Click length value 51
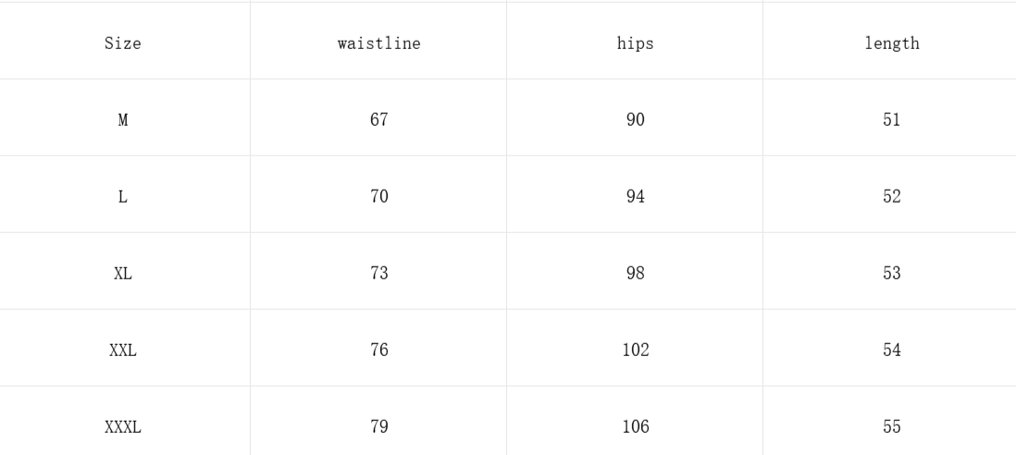This screenshot has height=455, width=1016. (891, 120)
